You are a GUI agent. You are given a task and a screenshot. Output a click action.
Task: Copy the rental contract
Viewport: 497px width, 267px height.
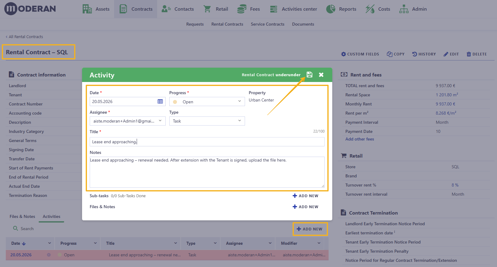tap(396, 54)
